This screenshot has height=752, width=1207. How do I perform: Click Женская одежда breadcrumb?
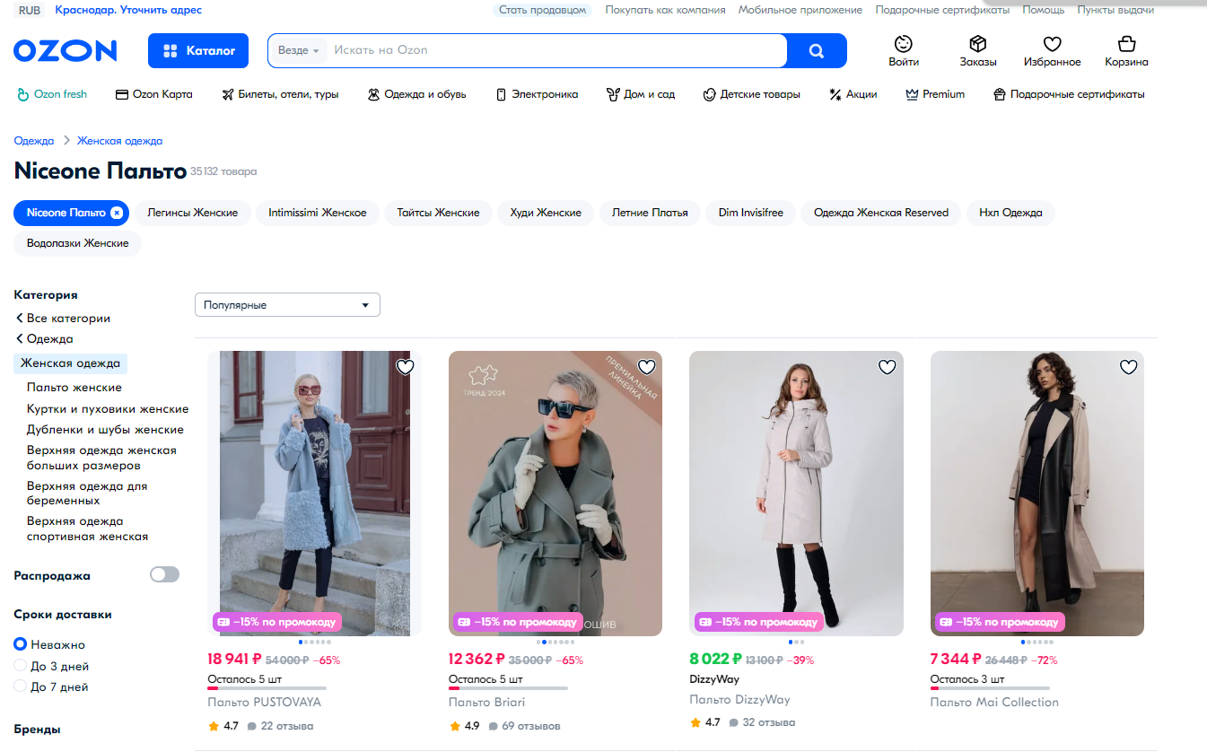(119, 141)
